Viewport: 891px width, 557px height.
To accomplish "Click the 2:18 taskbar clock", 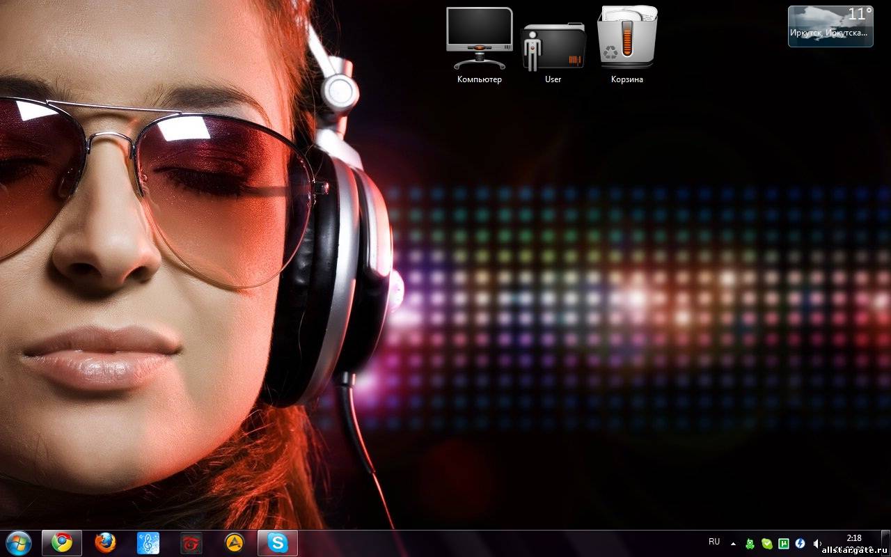I will click(853, 538).
